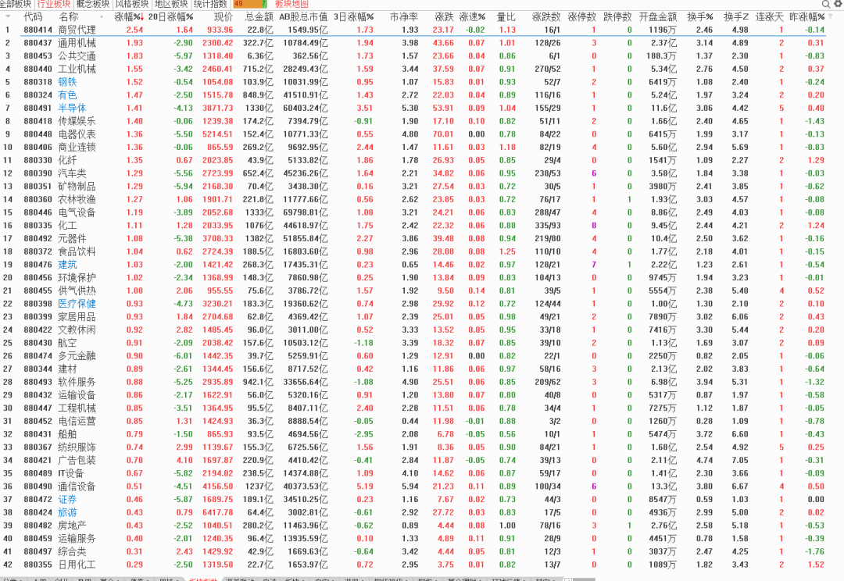
Task: Switch to the 地区板块 tab
Action: point(171,4)
